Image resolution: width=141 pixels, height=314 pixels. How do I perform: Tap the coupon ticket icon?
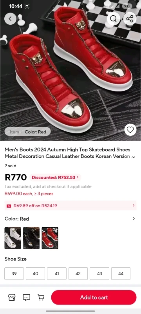(9, 206)
